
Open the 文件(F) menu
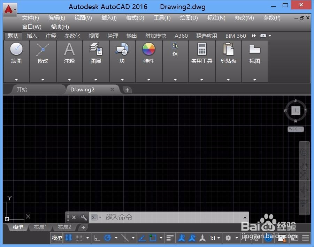click(30, 18)
